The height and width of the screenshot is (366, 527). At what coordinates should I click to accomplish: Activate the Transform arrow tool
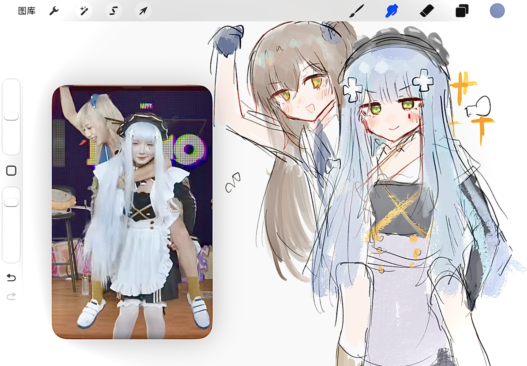click(x=143, y=11)
